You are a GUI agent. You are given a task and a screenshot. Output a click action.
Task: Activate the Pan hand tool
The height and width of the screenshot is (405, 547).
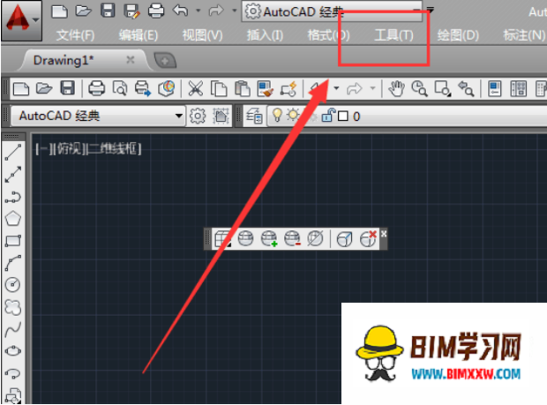pos(398,88)
